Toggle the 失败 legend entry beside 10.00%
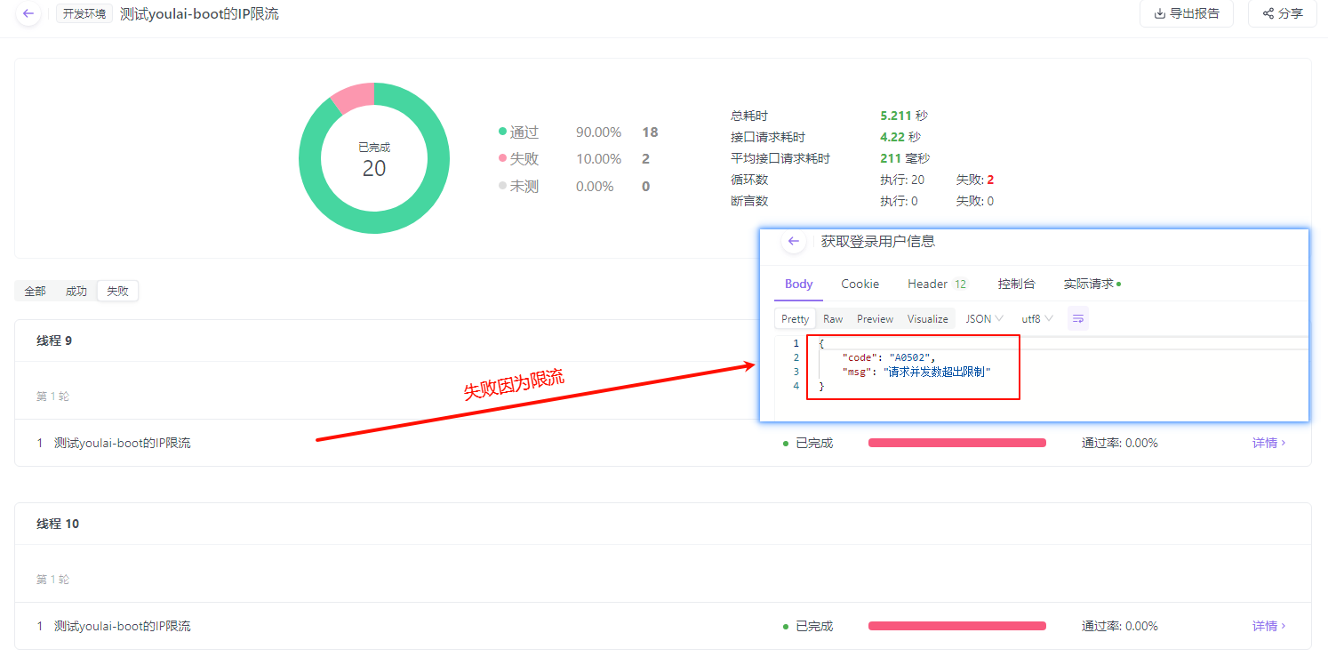 click(519, 159)
